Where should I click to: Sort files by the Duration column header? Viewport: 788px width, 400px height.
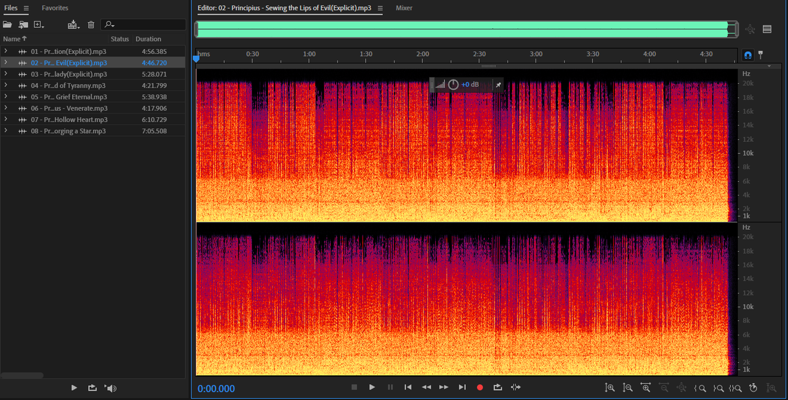coord(148,39)
